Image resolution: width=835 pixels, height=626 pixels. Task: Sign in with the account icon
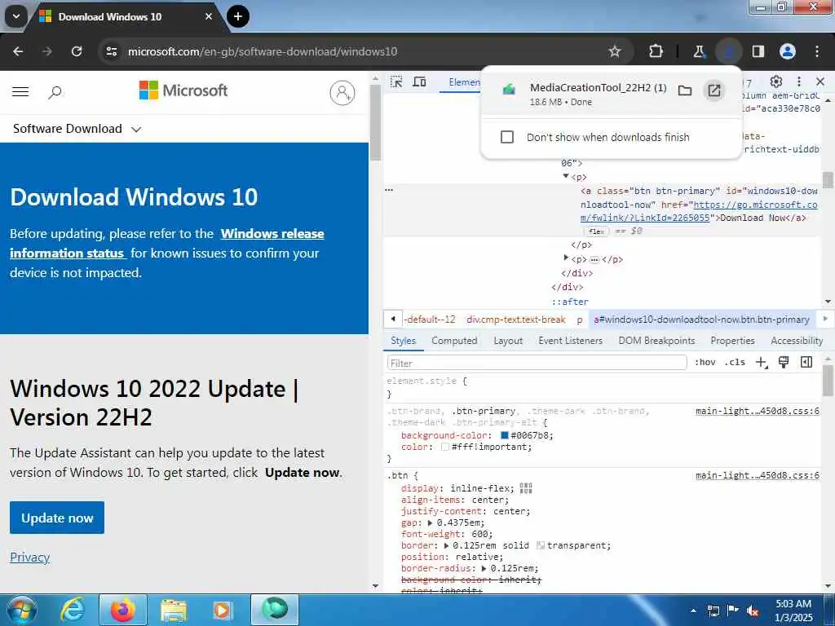(342, 93)
